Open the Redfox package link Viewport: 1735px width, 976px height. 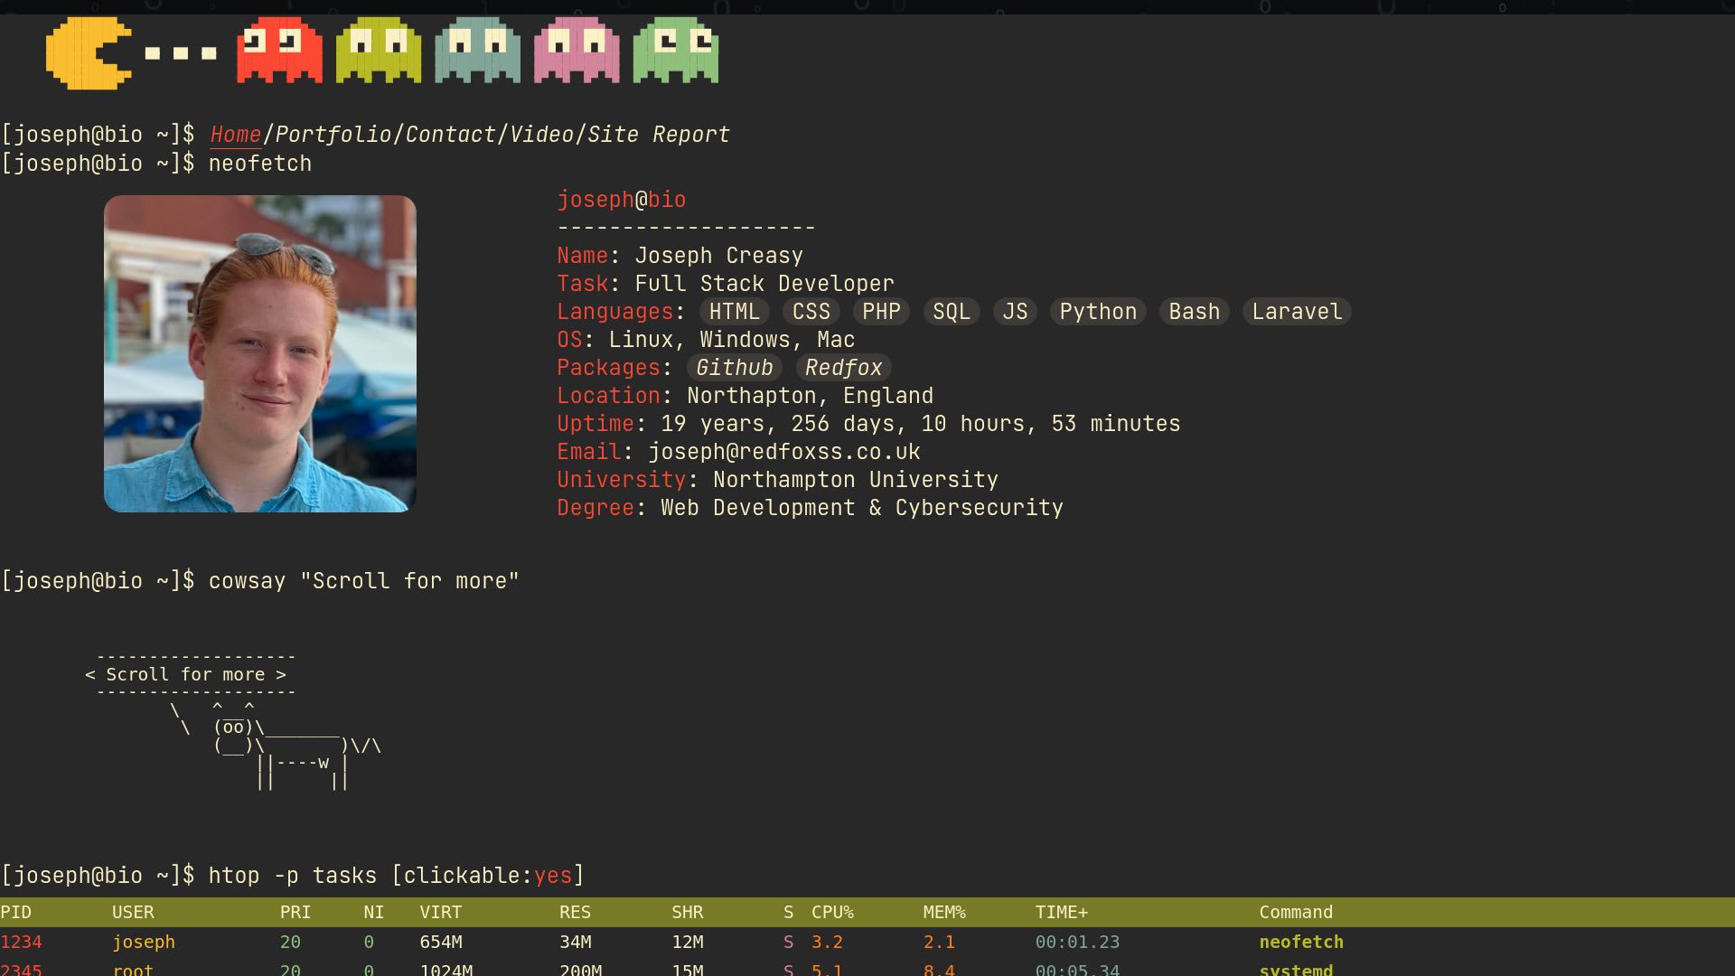[843, 368]
